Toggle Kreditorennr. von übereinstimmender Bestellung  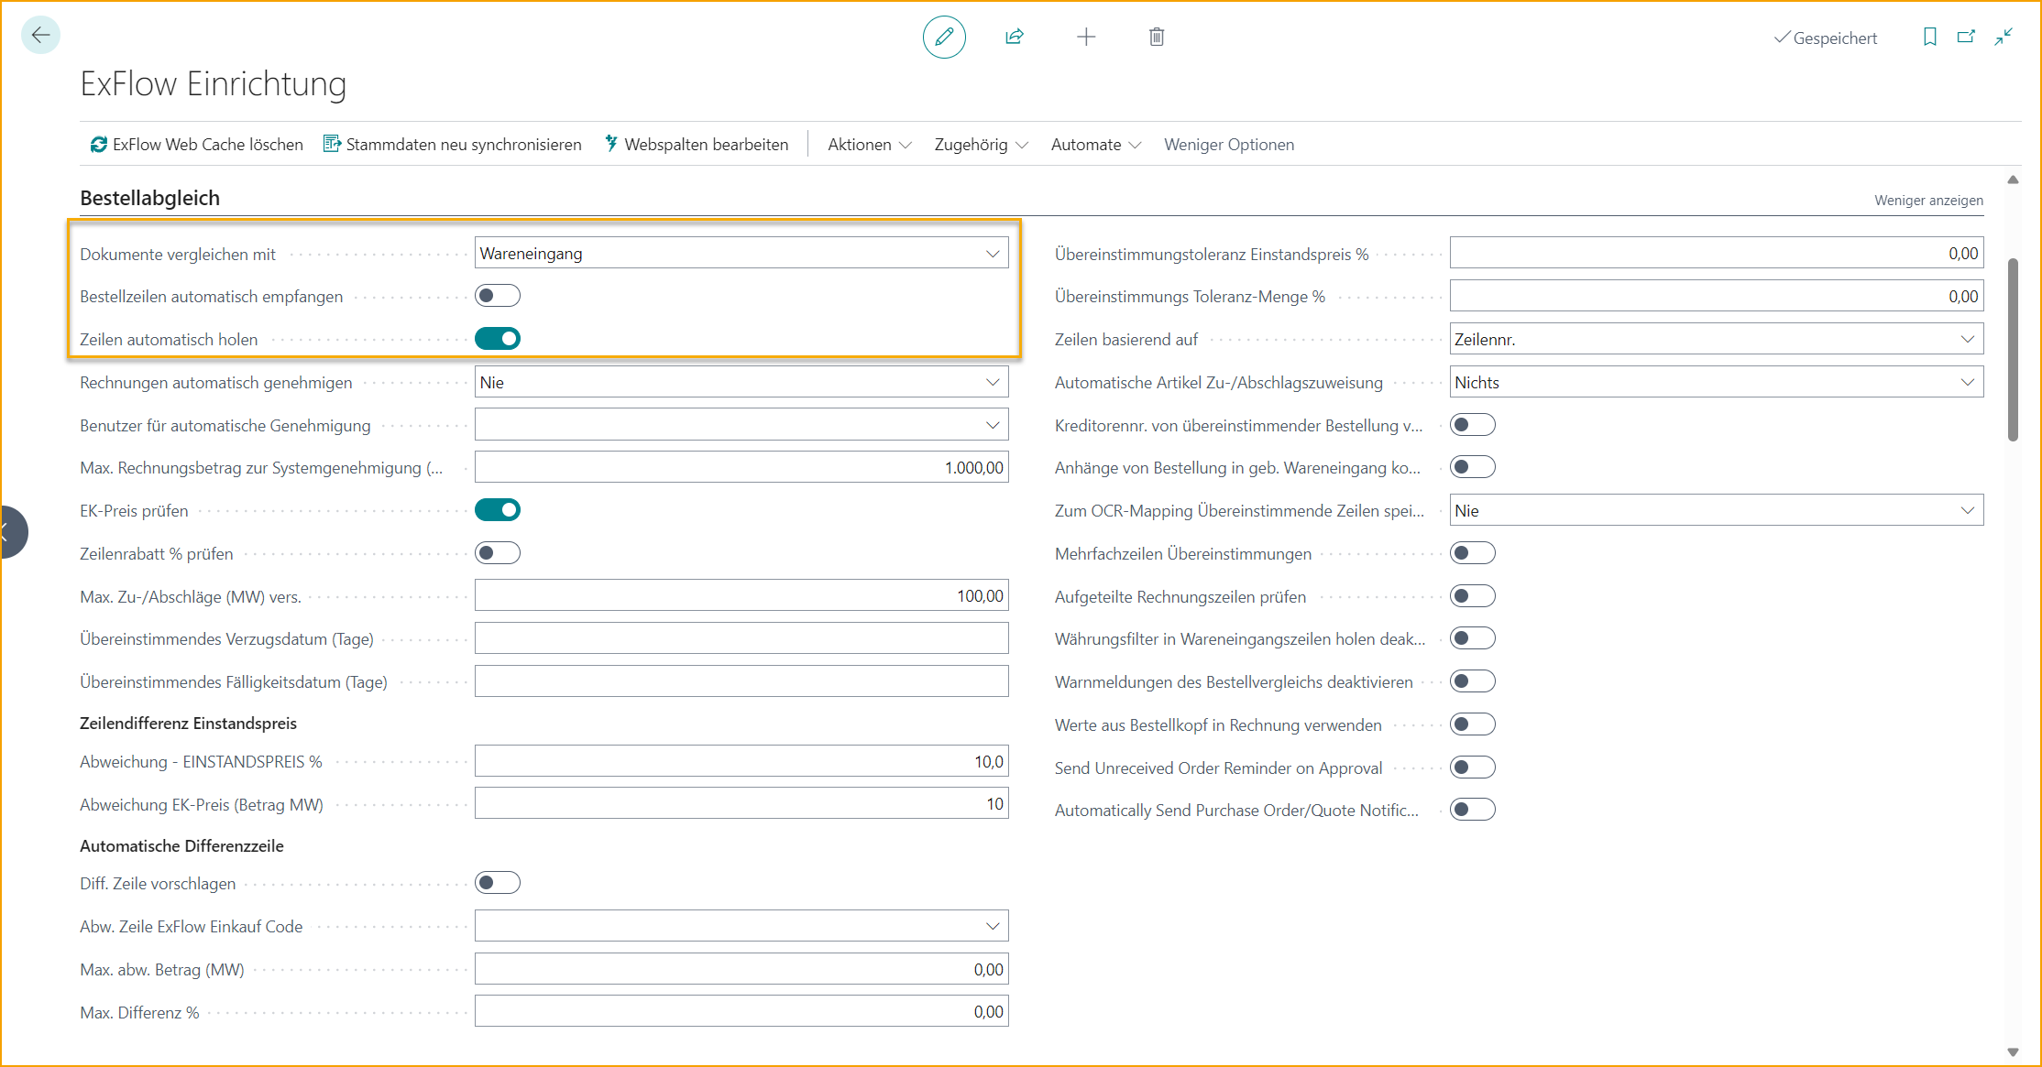click(1473, 425)
